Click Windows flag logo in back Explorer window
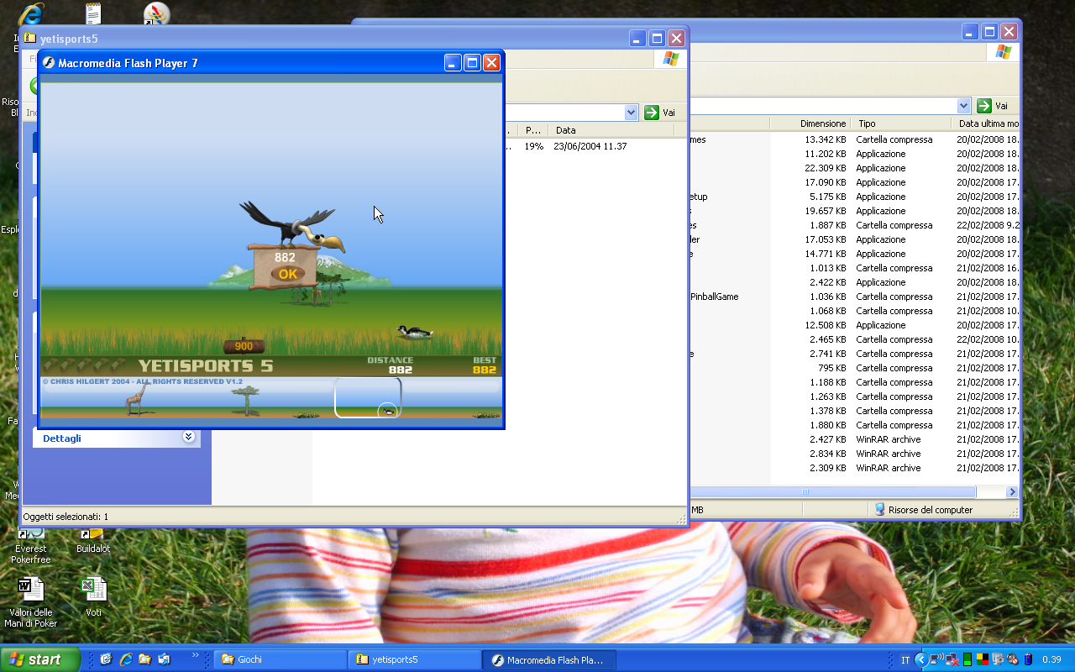Image resolution: width=1075 pixels, height=672 pixels. 1003,52
